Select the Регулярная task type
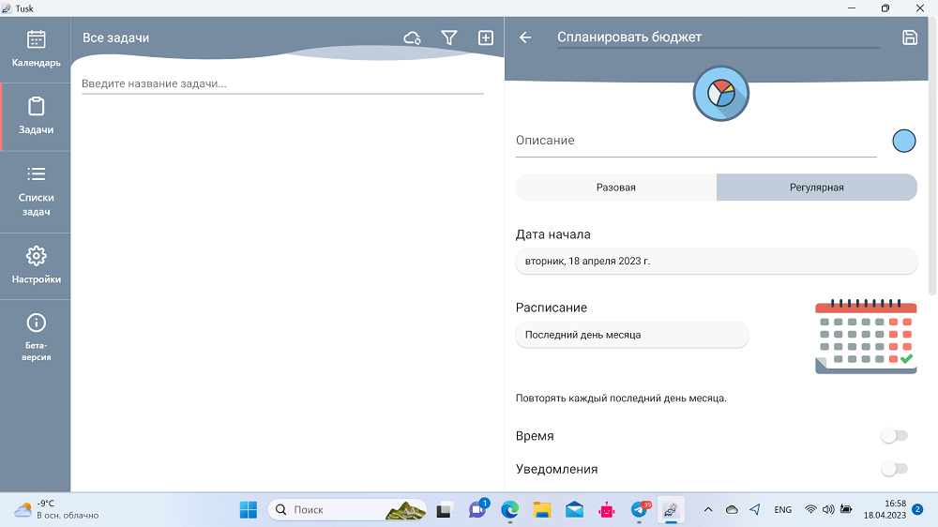 pos(816,188)
